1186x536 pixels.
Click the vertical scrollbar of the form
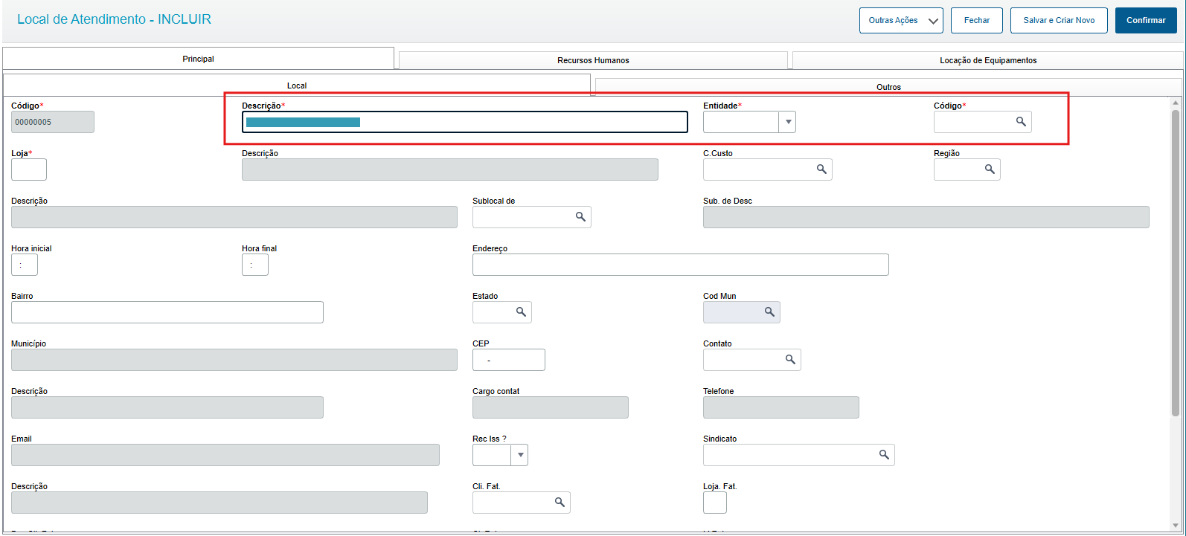[x=1176, y=262]
